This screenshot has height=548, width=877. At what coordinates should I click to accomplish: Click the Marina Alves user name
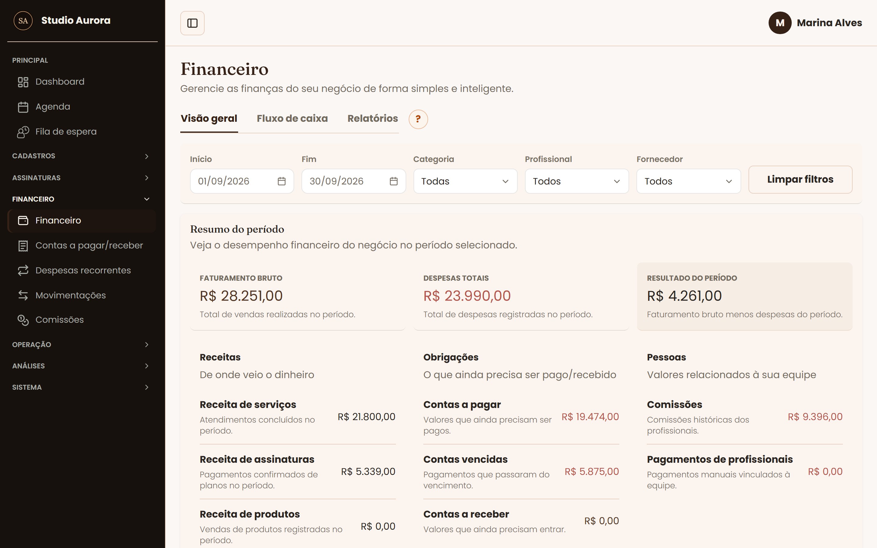click(x=829, y=23)
